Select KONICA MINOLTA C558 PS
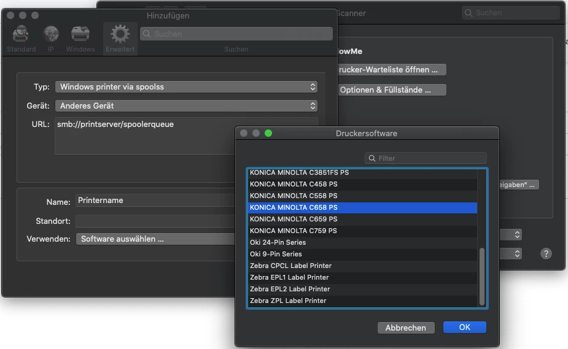Viewport: 568px width, 349px height. (362, 196)
